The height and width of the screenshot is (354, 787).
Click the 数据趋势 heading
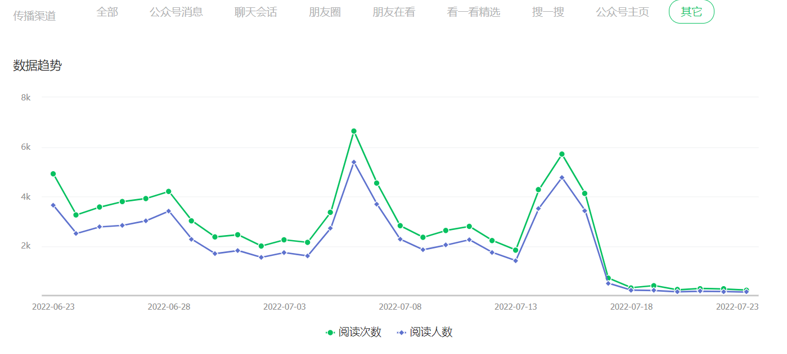[x=37, y=66]
